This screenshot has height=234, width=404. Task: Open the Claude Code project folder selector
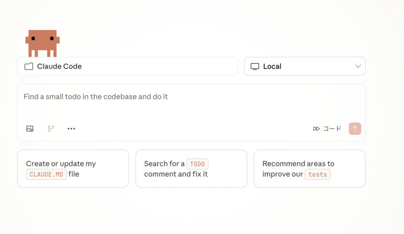click(127, 66)
